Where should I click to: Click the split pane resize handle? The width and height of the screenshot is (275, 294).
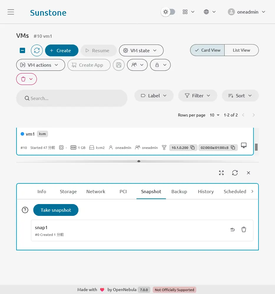139,161
